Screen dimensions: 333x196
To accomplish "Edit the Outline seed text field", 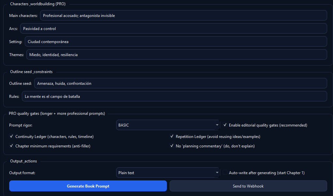I will point(180,83).
